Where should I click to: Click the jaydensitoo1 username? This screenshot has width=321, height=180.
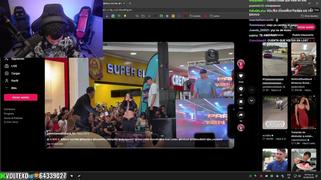298,87
